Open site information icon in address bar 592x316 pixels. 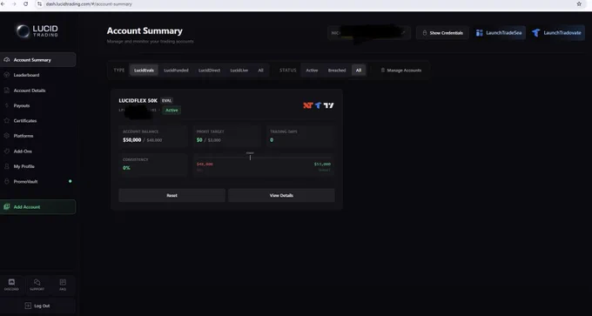[x=39, y=3]
